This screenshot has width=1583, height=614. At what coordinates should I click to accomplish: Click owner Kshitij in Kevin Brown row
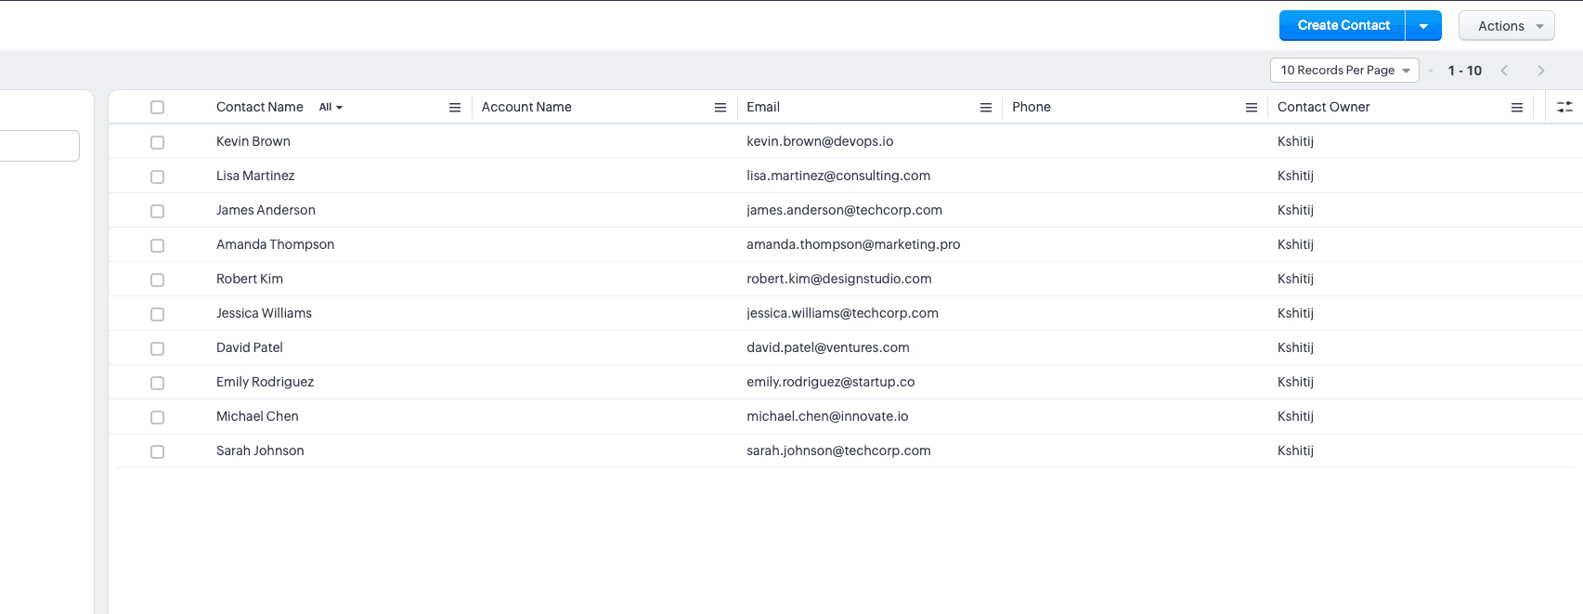tap(1295, 141)
